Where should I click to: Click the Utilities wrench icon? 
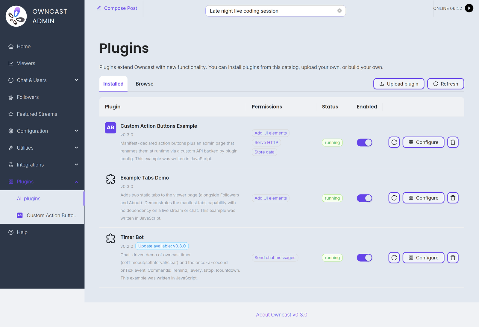coord(11,148)
